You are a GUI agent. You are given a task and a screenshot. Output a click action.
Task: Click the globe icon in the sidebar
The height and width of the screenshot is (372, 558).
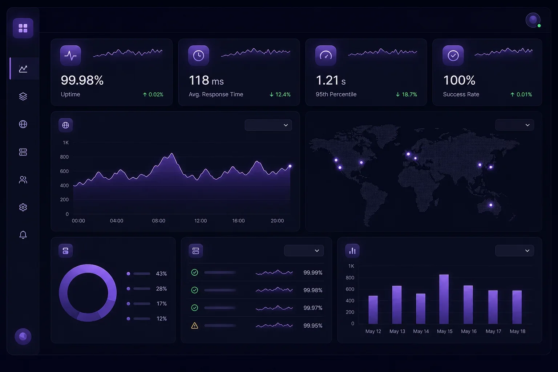pyautogui.click(x=23, y=124)
